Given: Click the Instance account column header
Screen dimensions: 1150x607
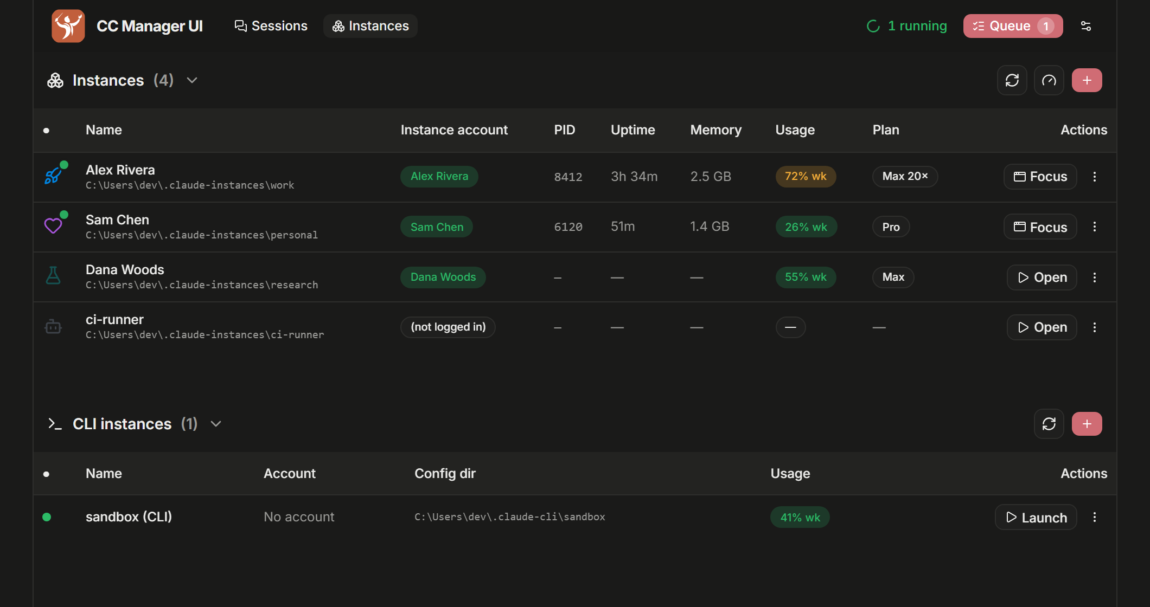Looking at the screenshot, I should click(x=454, y=130).
